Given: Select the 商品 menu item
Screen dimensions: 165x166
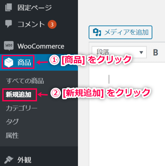Looking at the screenshot, I should pyautogui.click(x=24, y=62).
